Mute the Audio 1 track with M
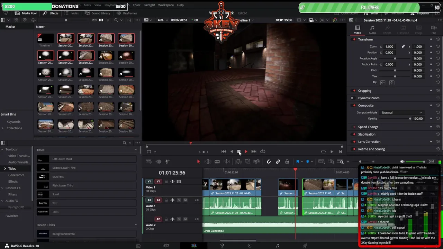The image size is (443, 249). pyautogui.click(x=186, y=200)
